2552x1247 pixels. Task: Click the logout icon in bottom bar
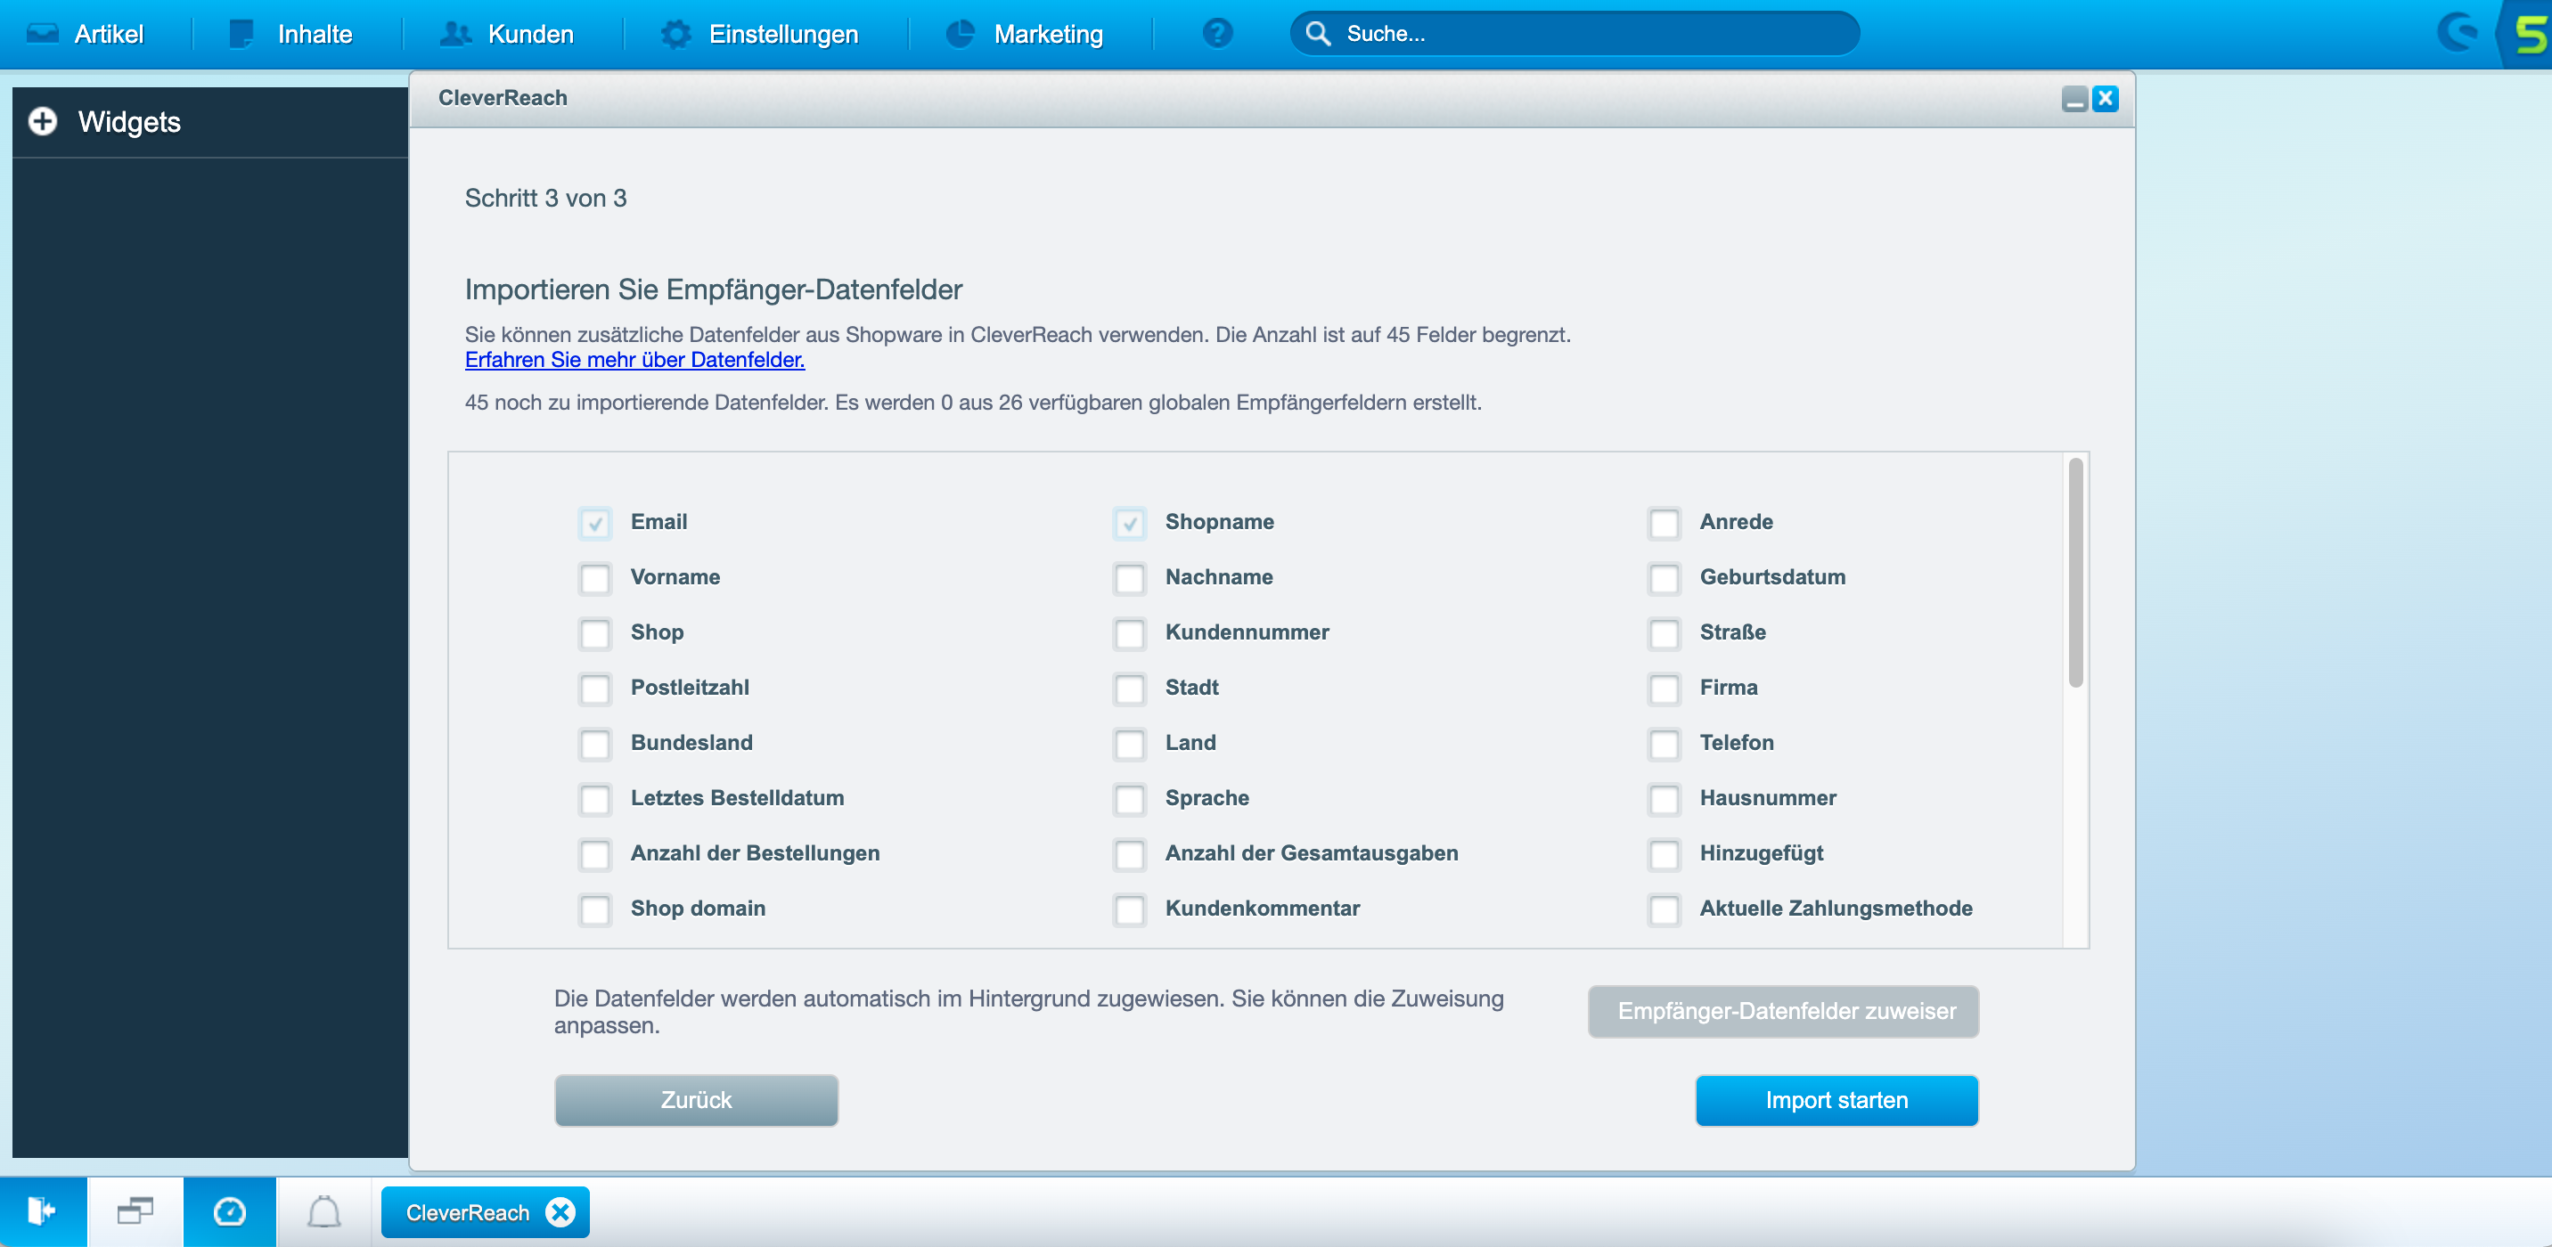pos(42,1211)
